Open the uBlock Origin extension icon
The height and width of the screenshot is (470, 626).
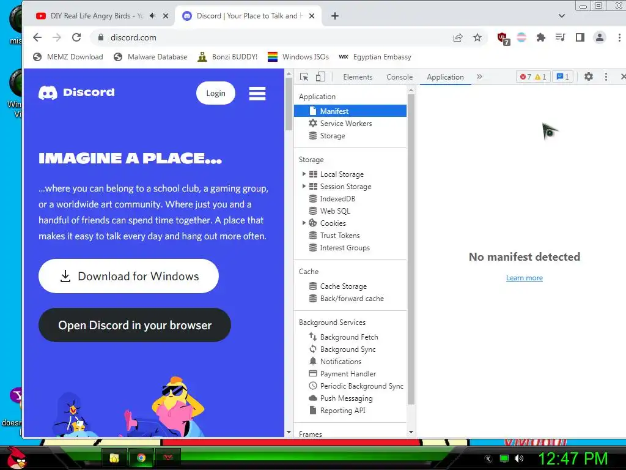tap(503, 39)
